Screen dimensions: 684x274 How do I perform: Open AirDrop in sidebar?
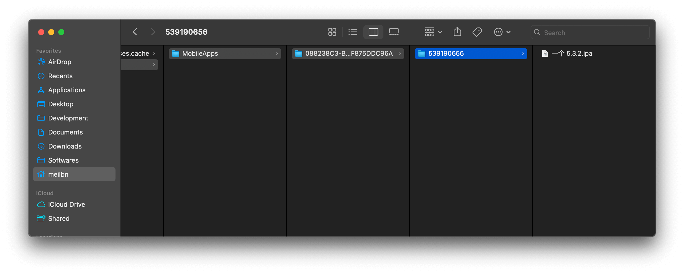60,62
